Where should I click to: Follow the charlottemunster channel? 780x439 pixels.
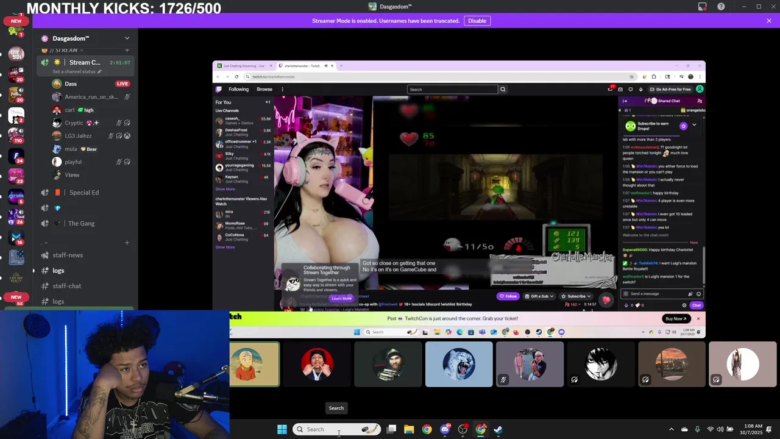click(508, 296)
